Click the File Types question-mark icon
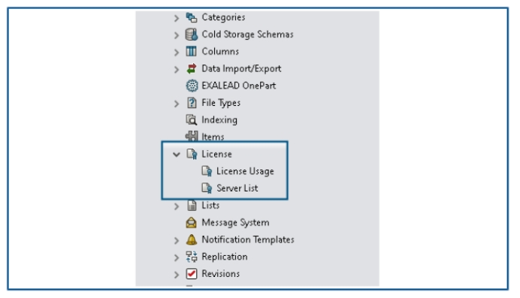 (x=192, y=103)
